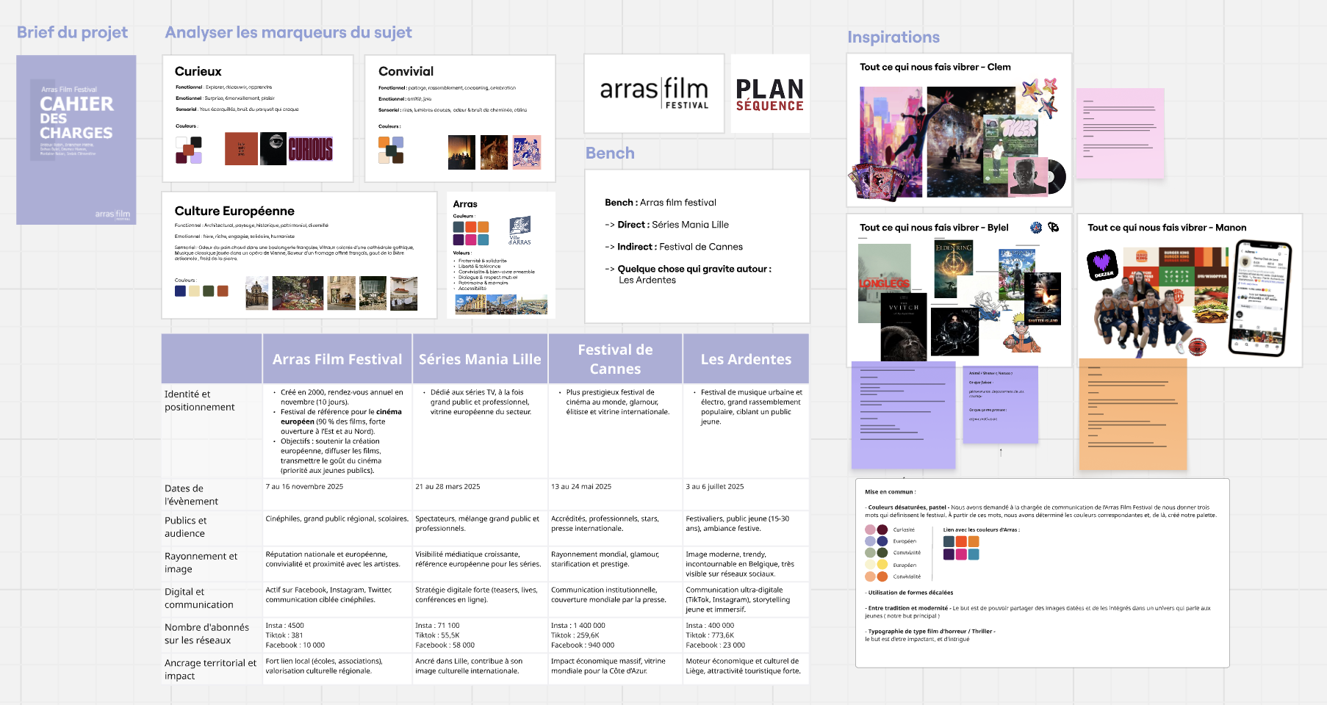
Task: Click the Plan Séquence logo
Action: pos(770,93)
